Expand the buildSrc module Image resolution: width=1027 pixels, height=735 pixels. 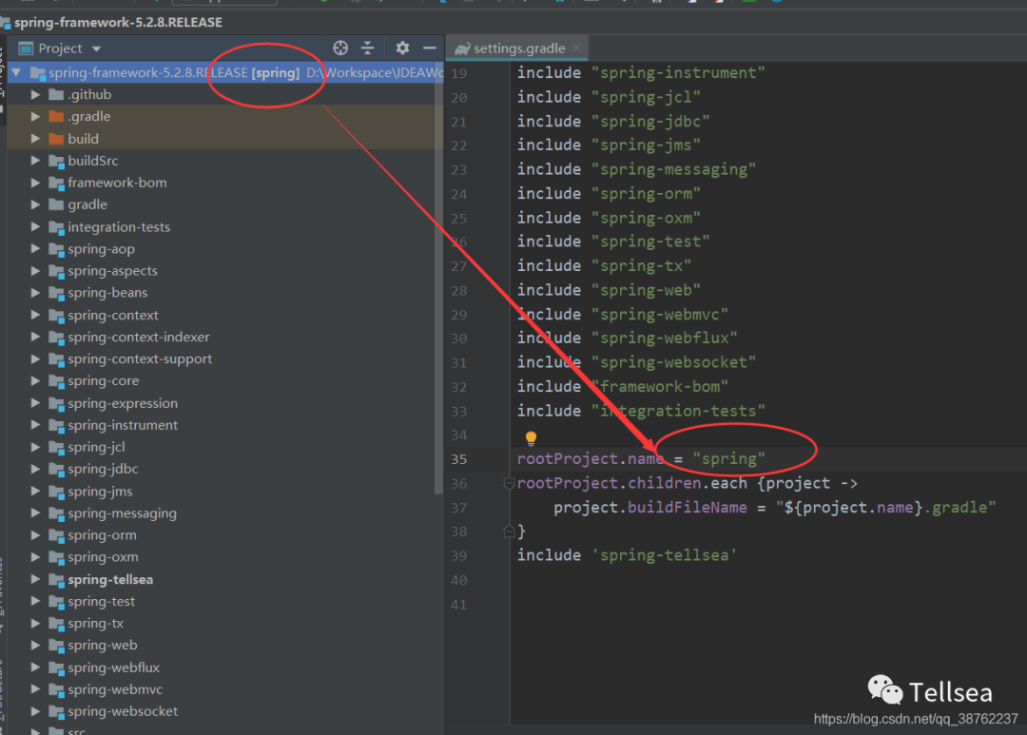[x=35, y=161]
